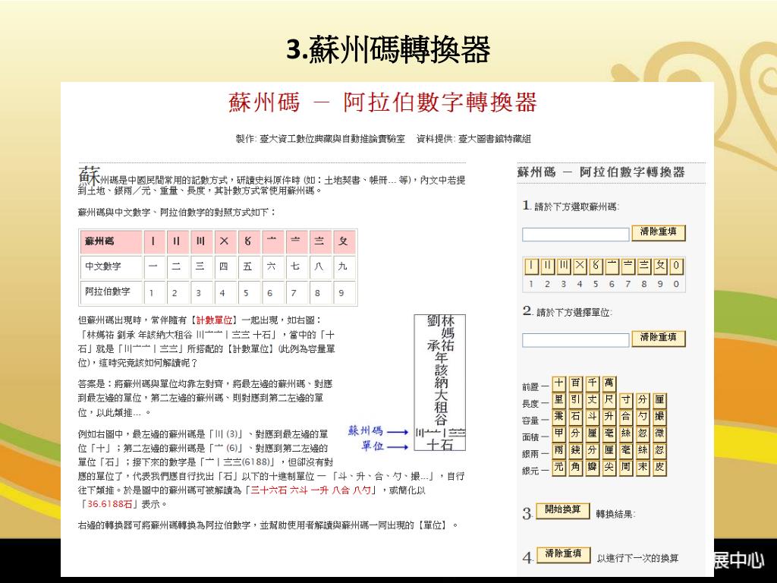The image size is (777, 583).
Task: Pick the 升 capacity unit
Action: tap(609, 418)
